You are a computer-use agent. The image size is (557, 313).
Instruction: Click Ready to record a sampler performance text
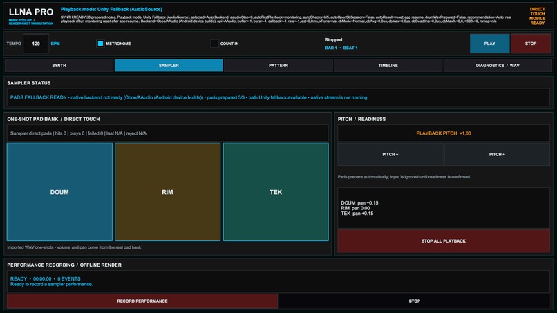pyautogui.click(x=52, y=284)
